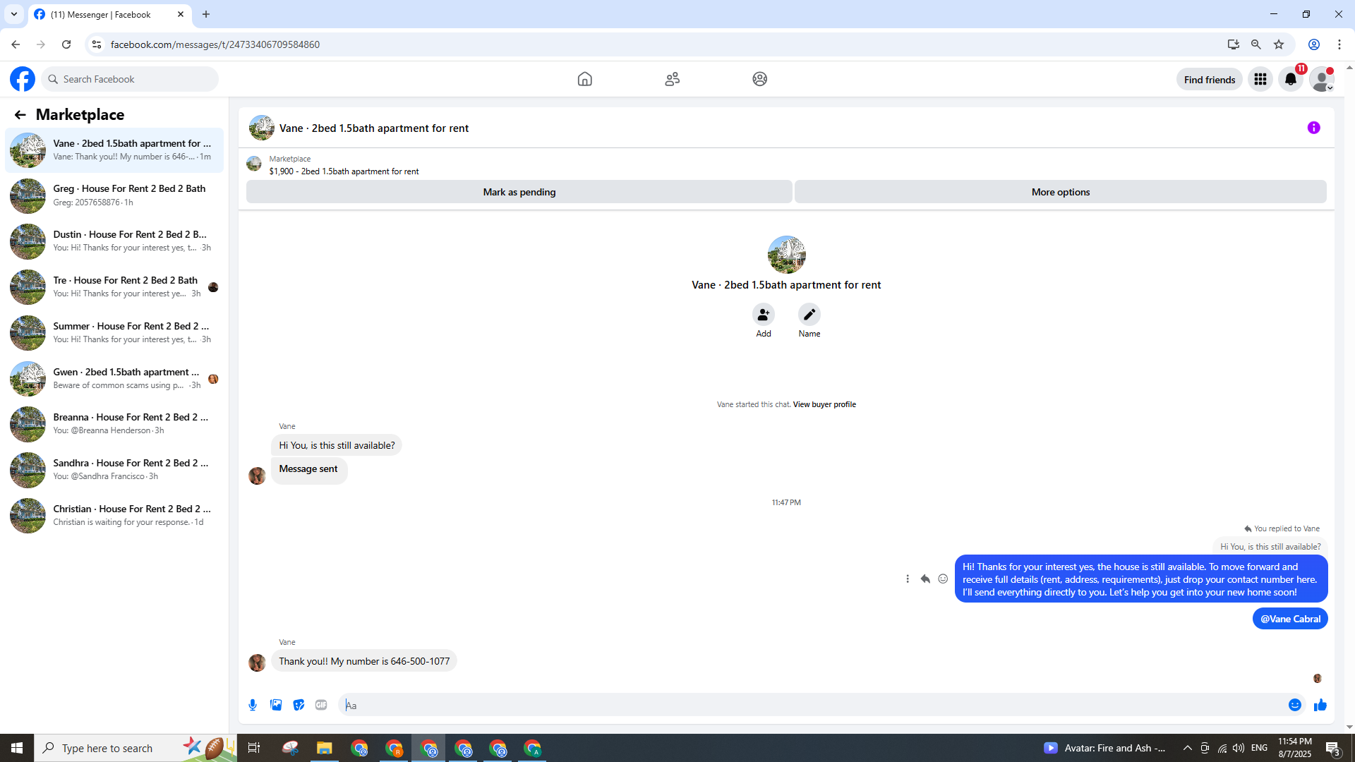Reply to the sent blue message
Image resolution: width=1355 pixels, height=762 pixels.
[x=925, y=579]
